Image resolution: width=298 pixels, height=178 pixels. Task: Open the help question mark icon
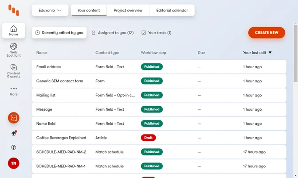(14, 147)
